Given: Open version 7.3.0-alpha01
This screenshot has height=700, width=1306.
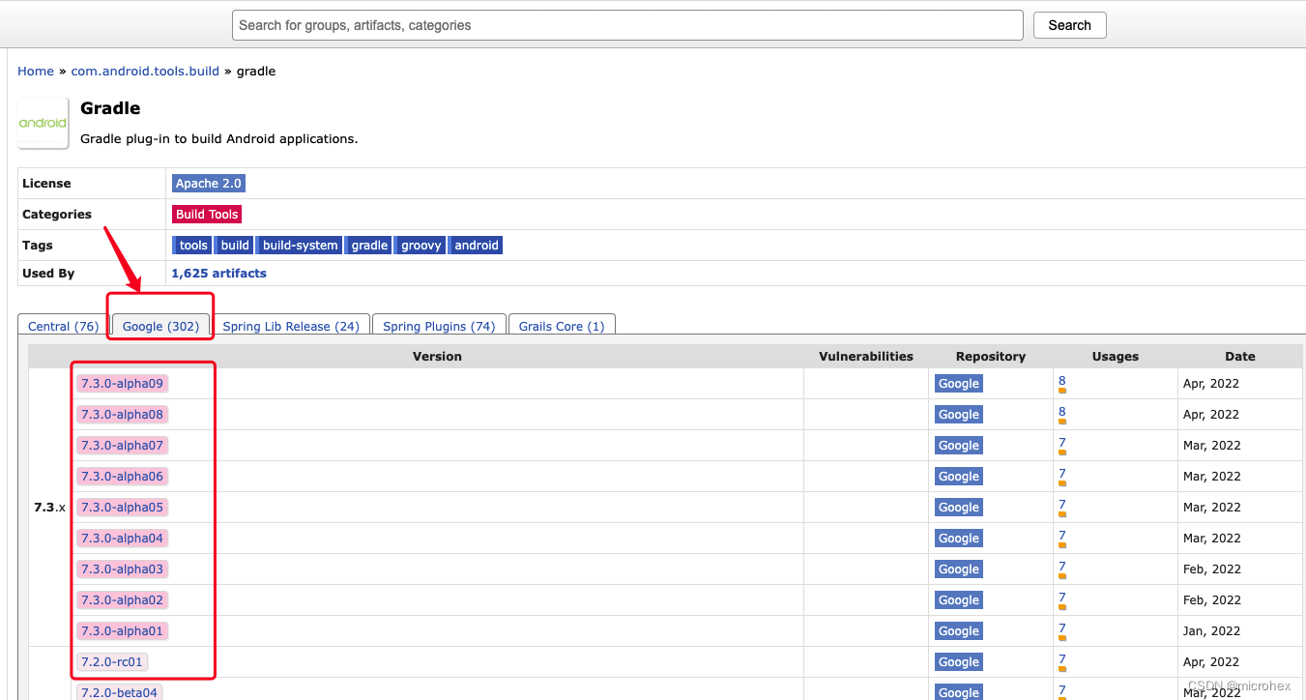Looking at the screenshot, I should [123, 631].
